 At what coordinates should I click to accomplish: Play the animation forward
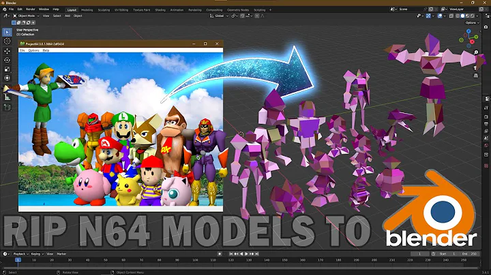[246, 254]
